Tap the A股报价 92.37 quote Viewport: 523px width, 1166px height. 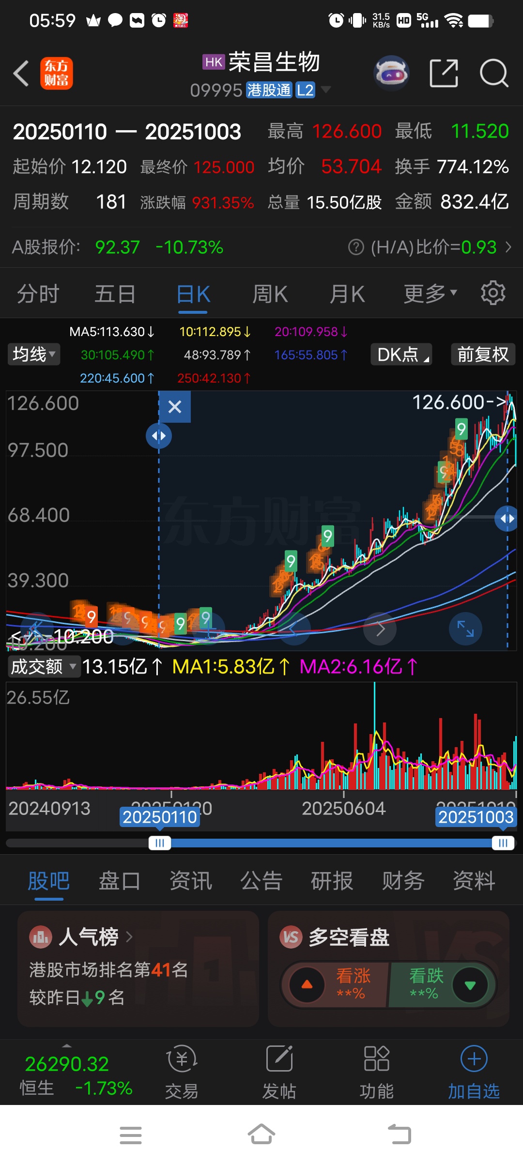[x=117, y=247]
